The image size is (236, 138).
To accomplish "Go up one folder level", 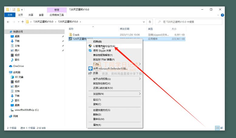I will tap(22, 22).
